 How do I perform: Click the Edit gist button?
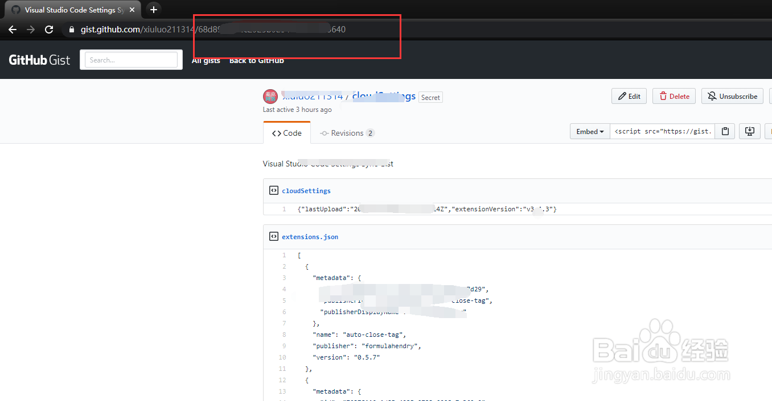[629, 97]
